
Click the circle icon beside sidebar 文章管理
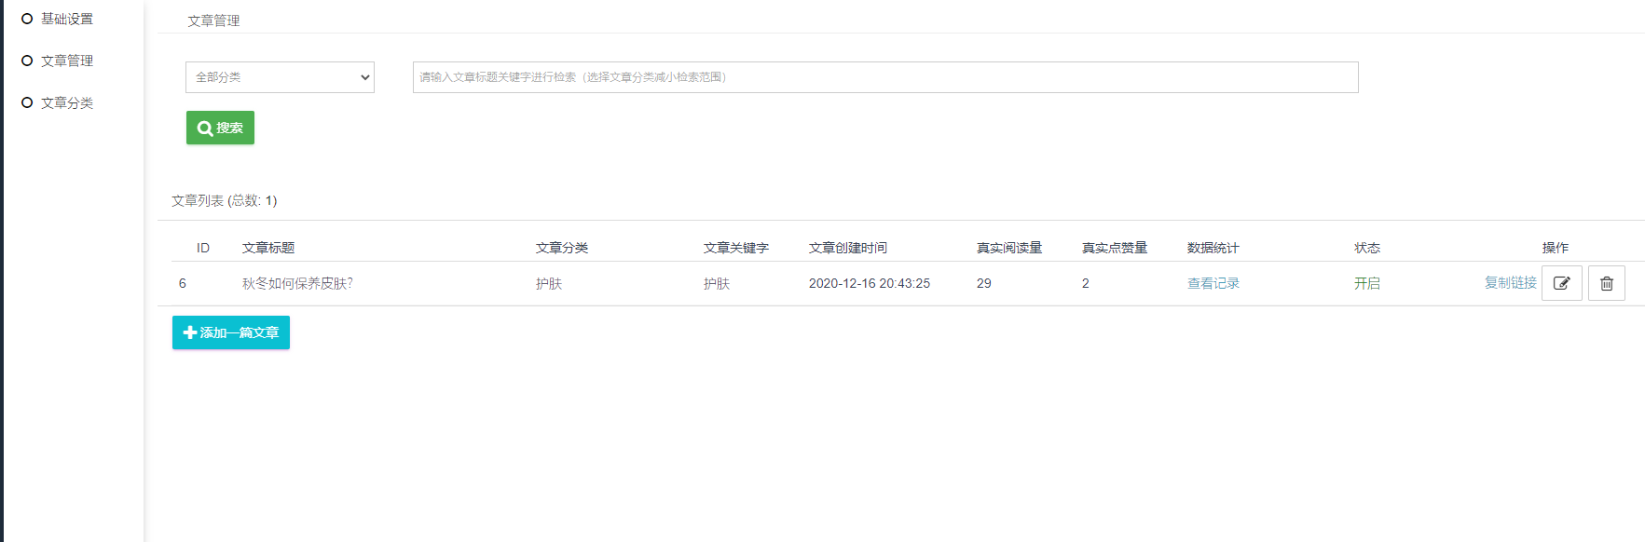click(27, 61)
